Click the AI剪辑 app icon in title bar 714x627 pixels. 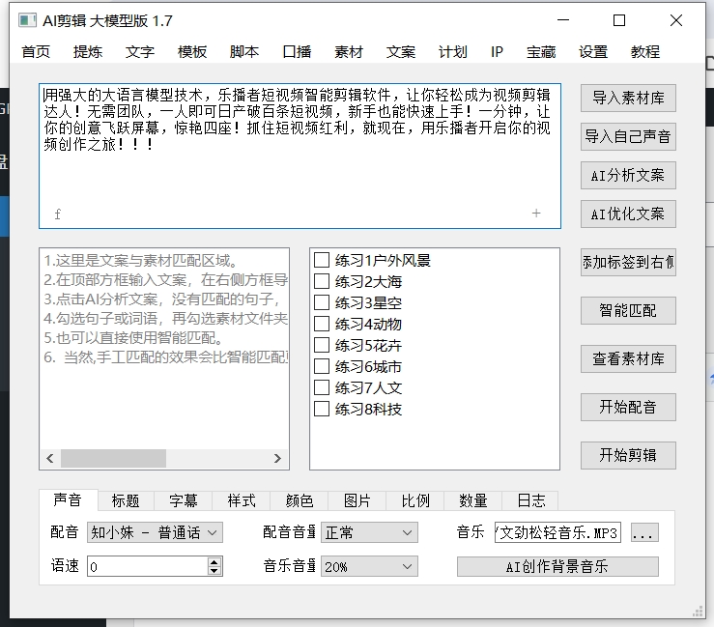27,20
